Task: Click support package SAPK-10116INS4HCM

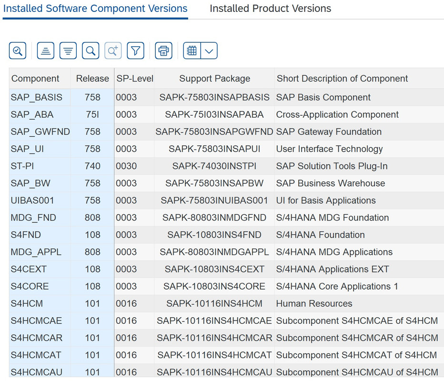Action: 214,303
